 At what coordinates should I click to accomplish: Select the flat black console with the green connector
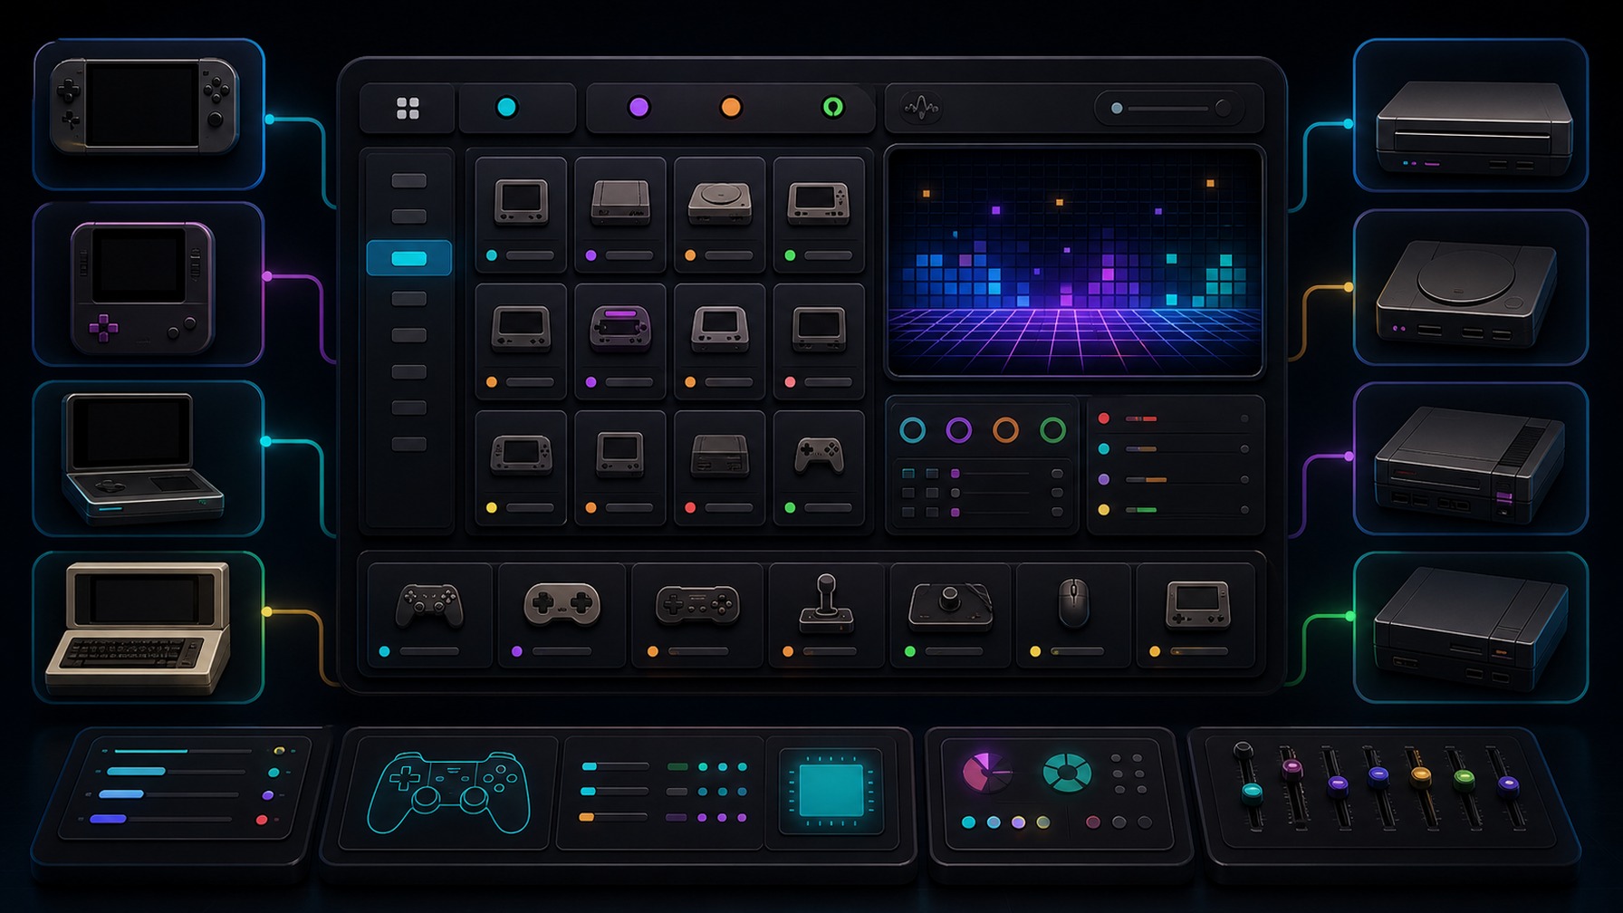(1470, 628)
